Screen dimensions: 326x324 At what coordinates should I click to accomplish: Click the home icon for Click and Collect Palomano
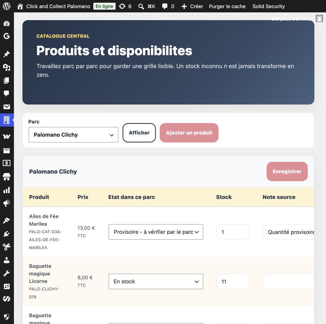click(x=20, y=6)
